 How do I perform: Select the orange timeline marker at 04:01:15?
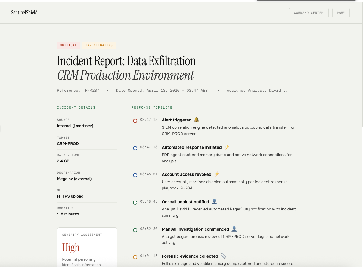click(135, 257)
